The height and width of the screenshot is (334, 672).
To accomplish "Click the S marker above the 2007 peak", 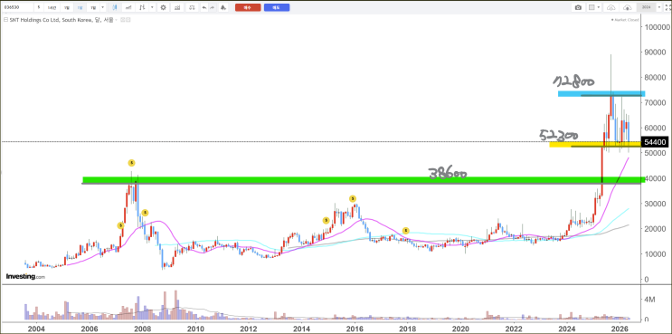I will click(131, 163).
